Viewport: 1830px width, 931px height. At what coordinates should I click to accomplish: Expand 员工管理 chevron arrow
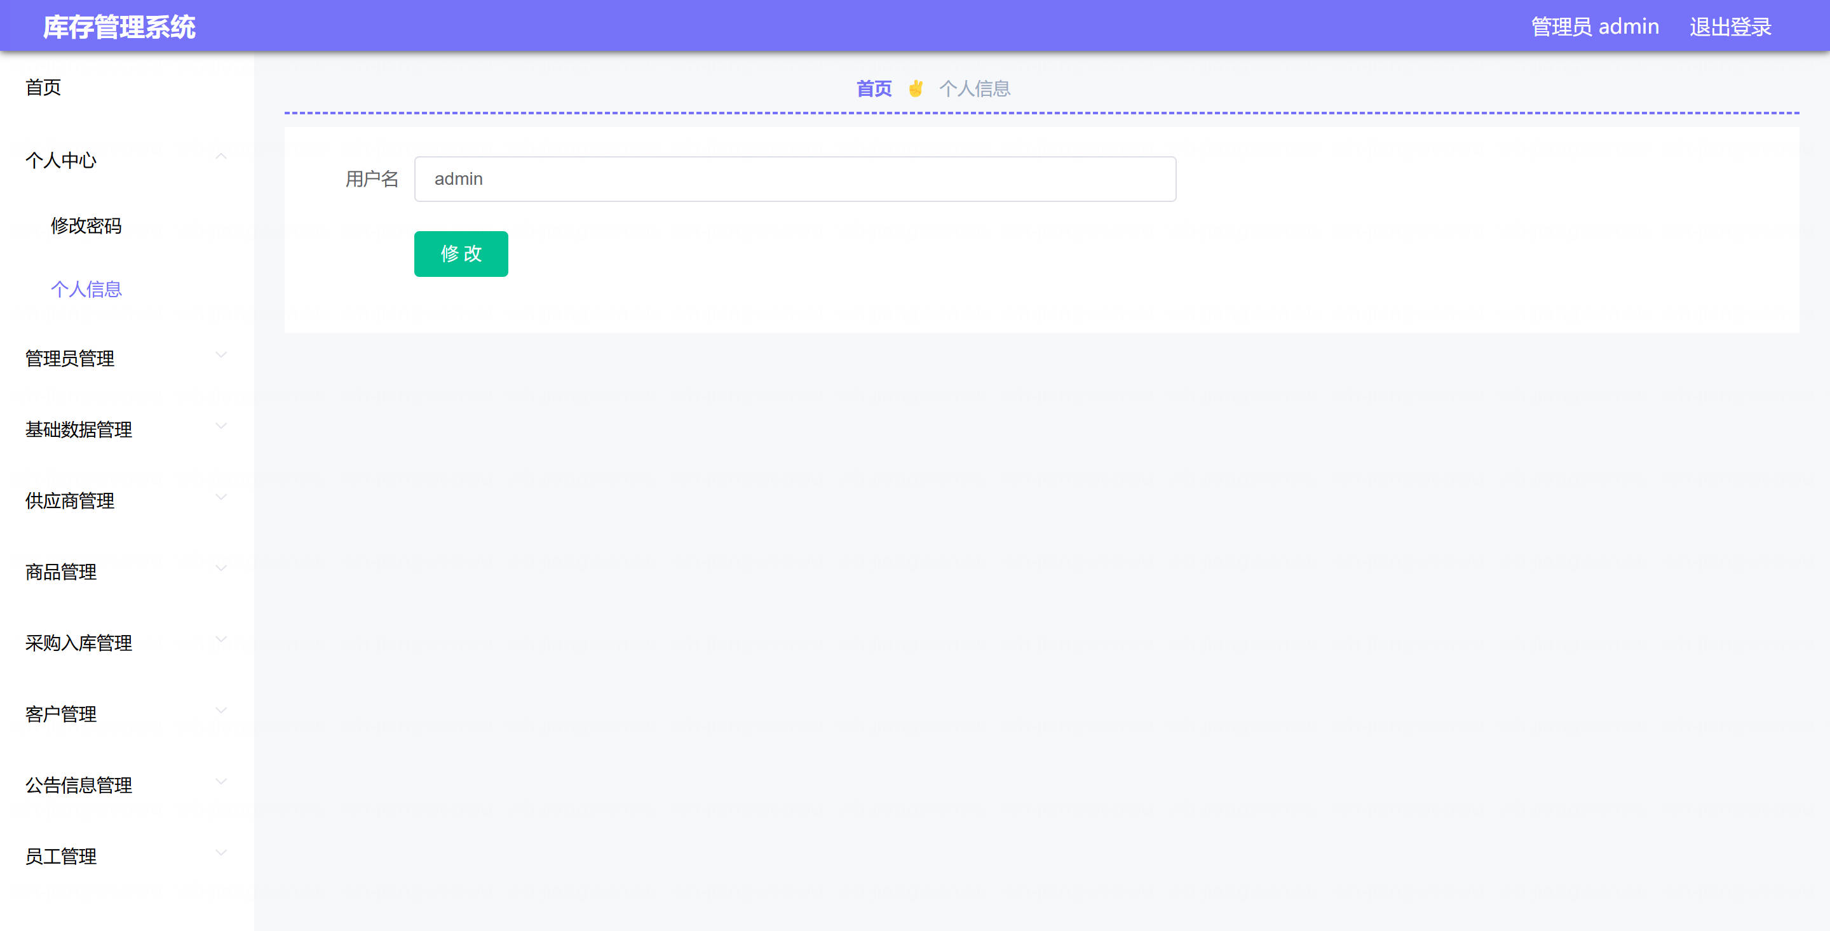pyautogui.click(x=221, y=852)
